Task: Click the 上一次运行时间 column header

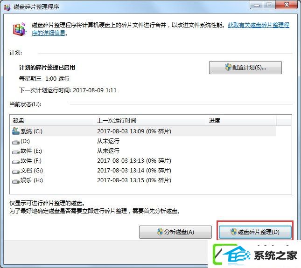Action: (x=150, y=121)
